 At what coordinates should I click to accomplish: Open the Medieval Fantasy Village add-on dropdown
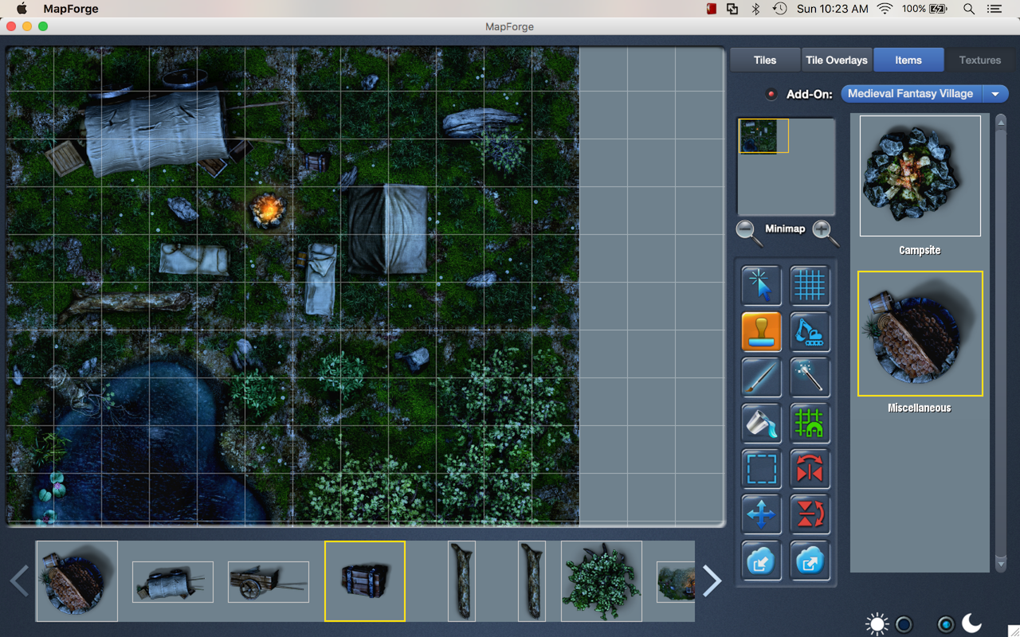(x=924, y=94)
